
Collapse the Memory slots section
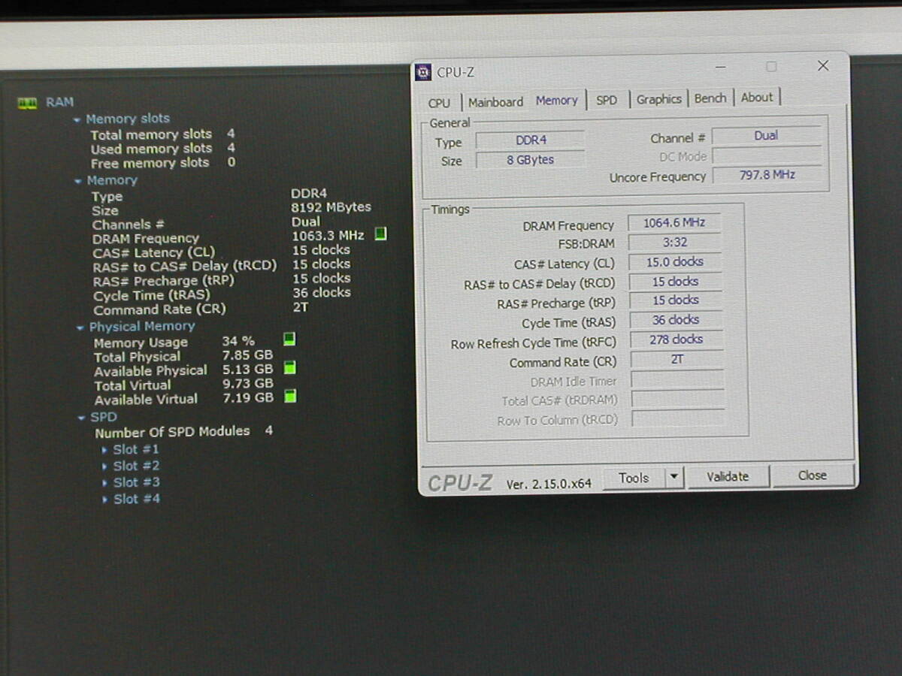coord(77,119)
